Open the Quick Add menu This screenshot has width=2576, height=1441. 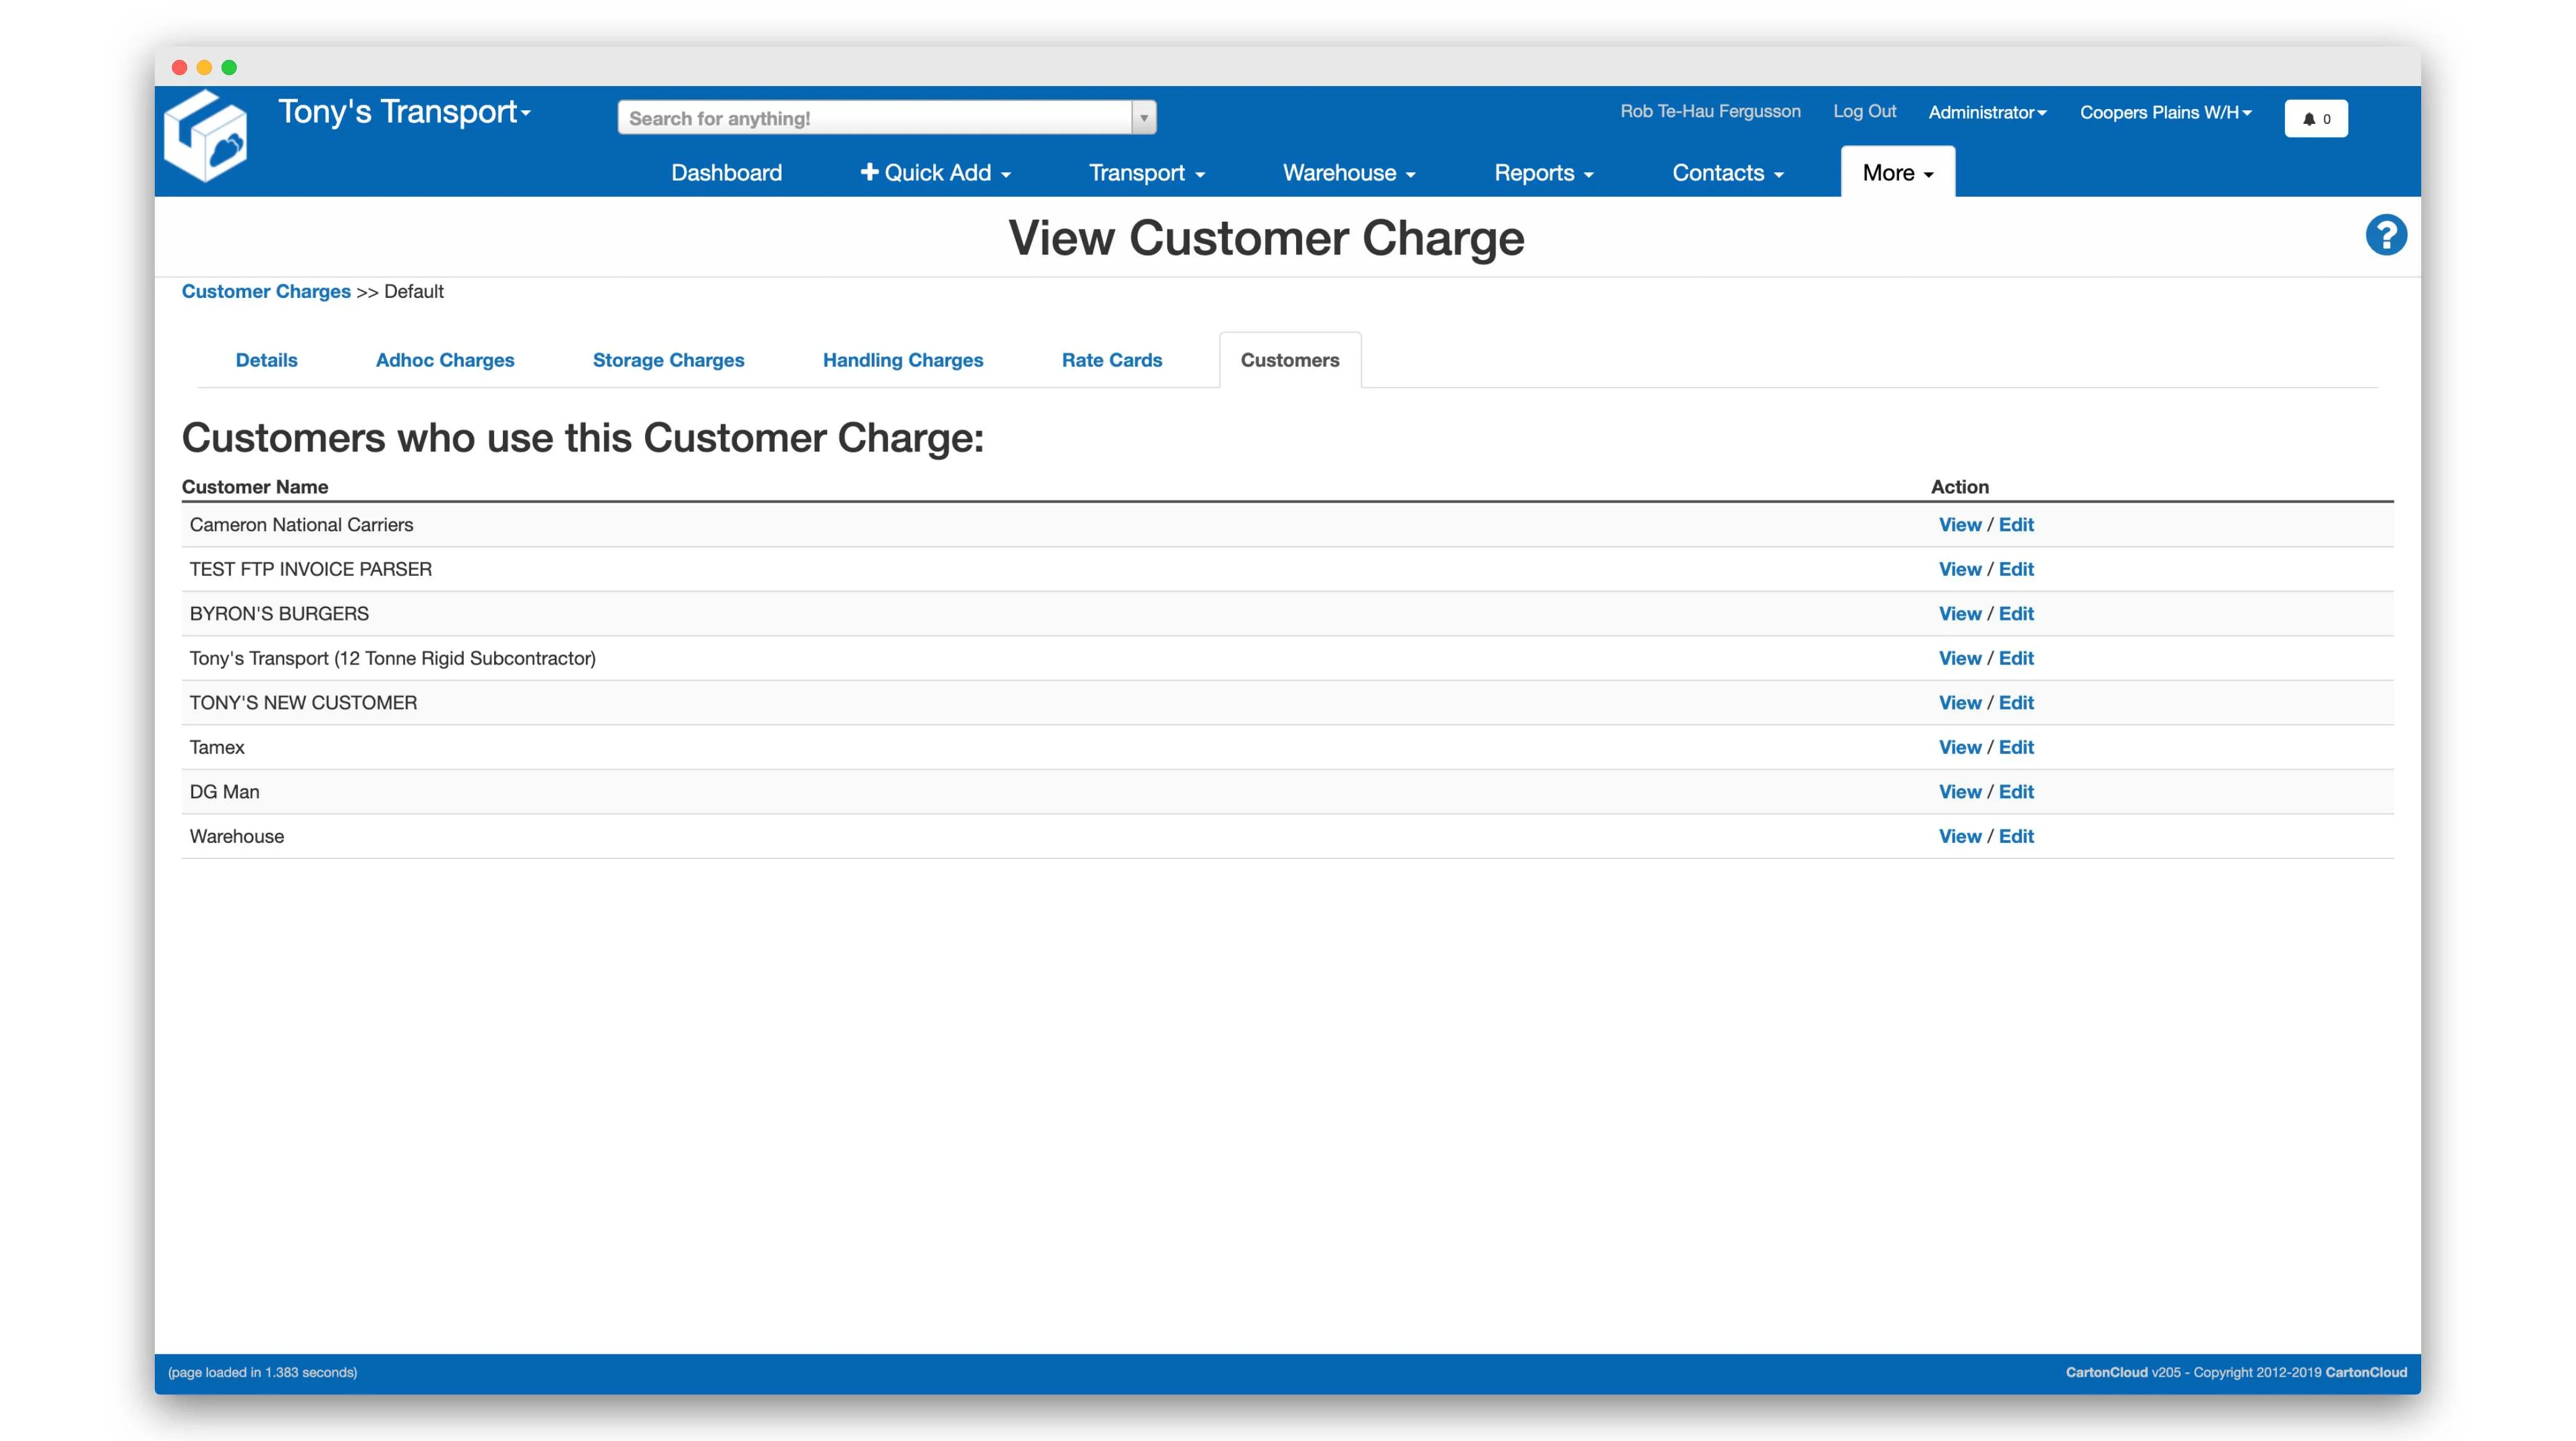point(935,173)
